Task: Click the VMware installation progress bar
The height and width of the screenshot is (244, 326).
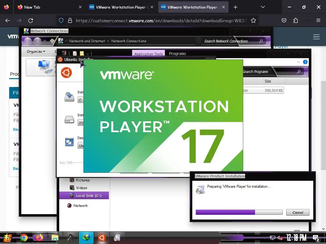Action: (x=239, y=212)
